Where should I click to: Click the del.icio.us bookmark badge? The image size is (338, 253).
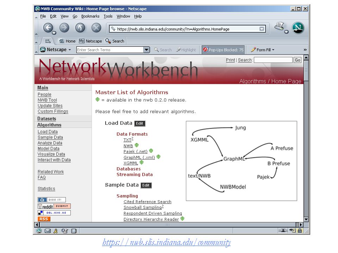tap(54, 213)
